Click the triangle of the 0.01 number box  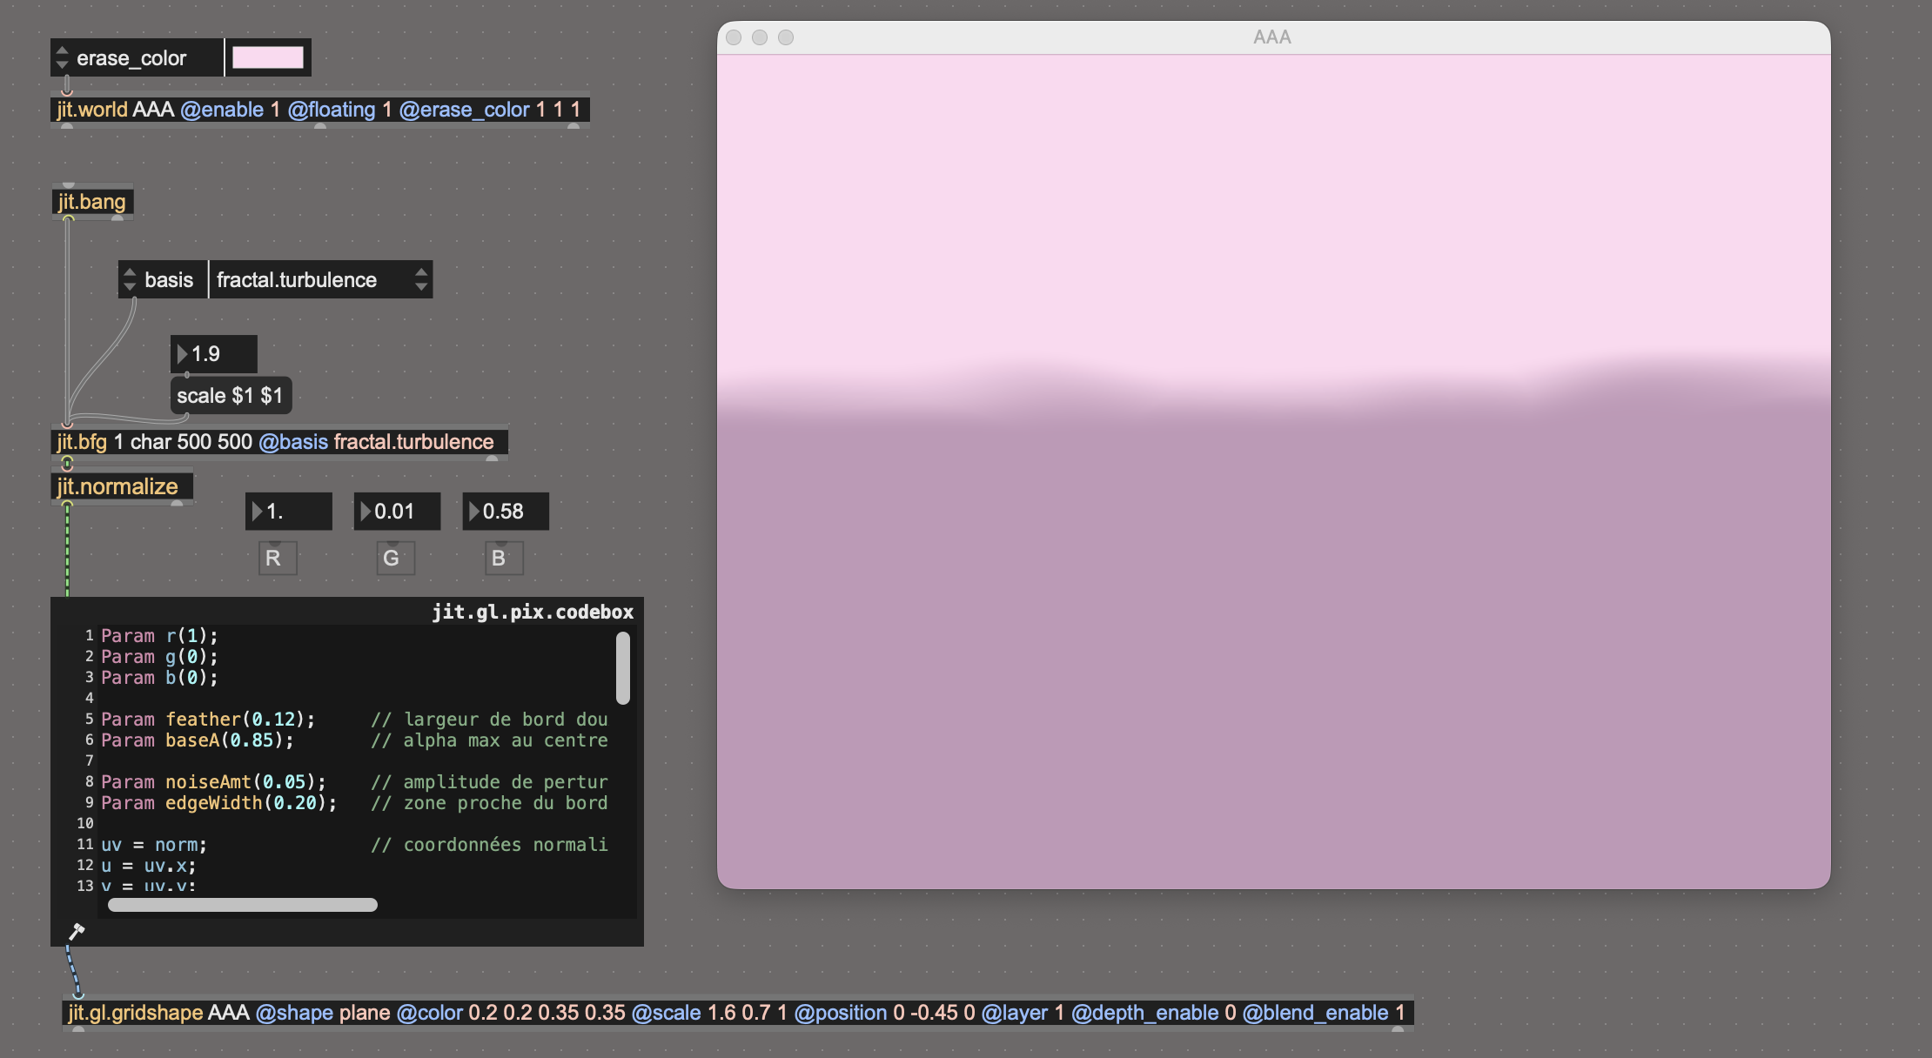click(366, 512)
